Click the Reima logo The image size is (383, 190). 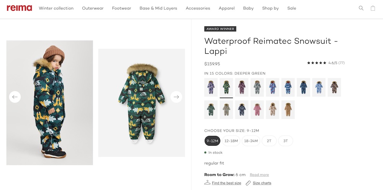[19, 8]
